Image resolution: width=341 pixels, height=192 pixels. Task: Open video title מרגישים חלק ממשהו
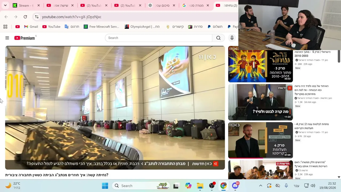coord(311,164)
